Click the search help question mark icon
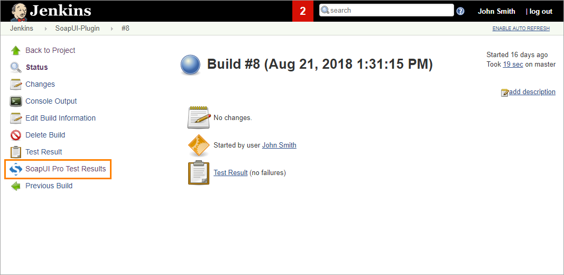Viewport: 564px width, 275px height. (x=460, y=11)
